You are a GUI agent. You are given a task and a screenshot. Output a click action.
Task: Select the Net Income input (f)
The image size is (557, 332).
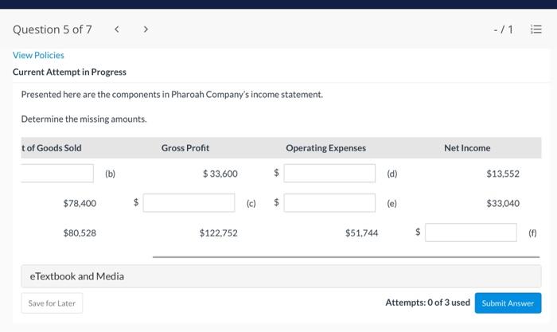471,232
